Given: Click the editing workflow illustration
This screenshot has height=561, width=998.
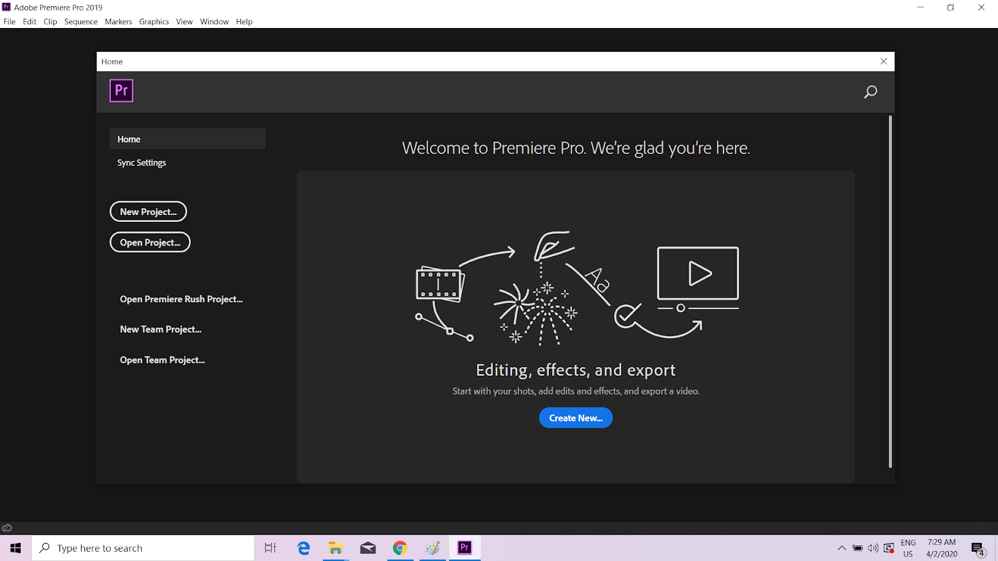Looking at the screenshot, I should coord(577,288).
